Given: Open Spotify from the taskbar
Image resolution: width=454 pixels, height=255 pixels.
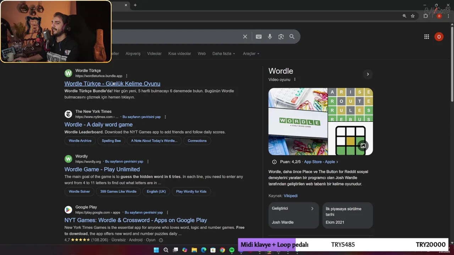Looking at the screenshot, I should (x=232, y=250).
